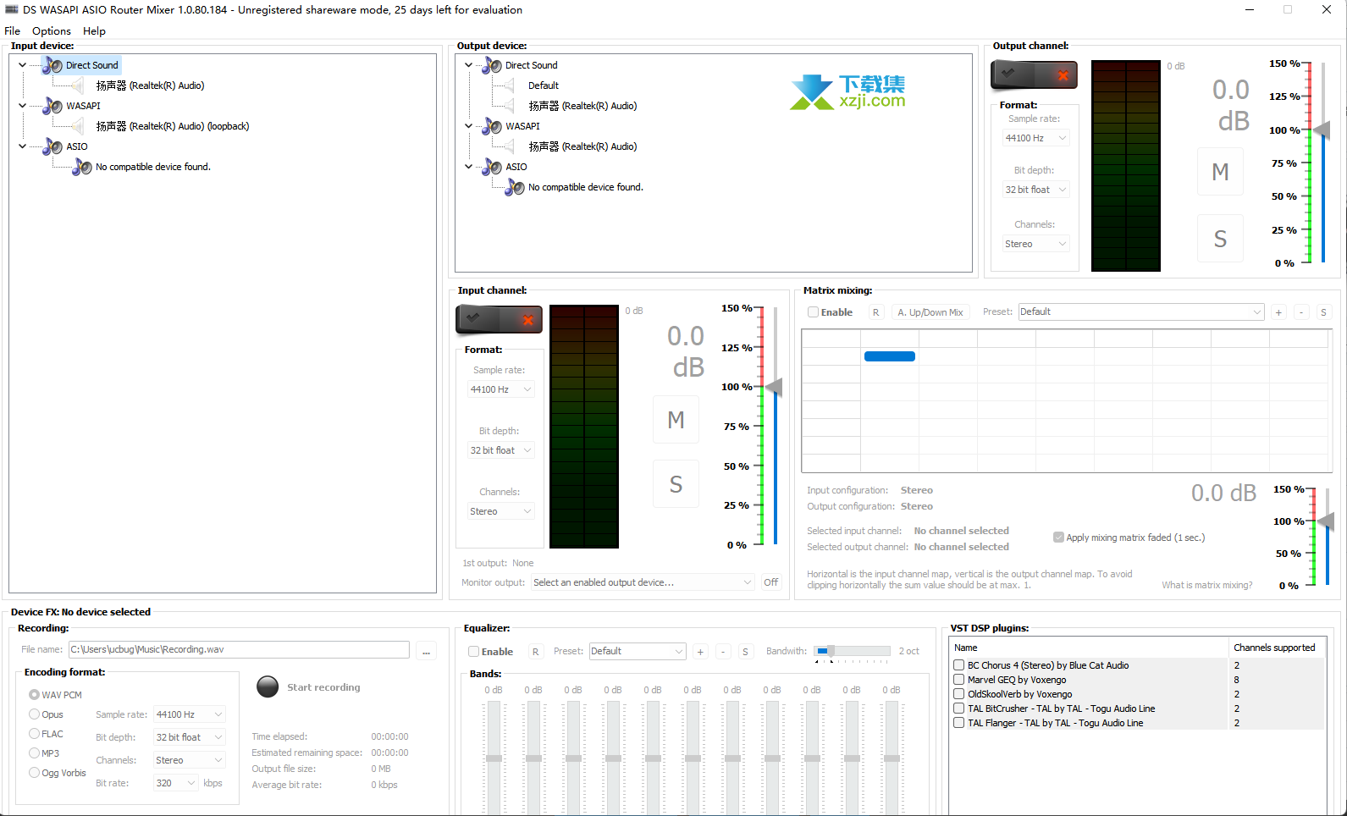
Task: Click recording File name input field
Action: [x=239, y=650]
